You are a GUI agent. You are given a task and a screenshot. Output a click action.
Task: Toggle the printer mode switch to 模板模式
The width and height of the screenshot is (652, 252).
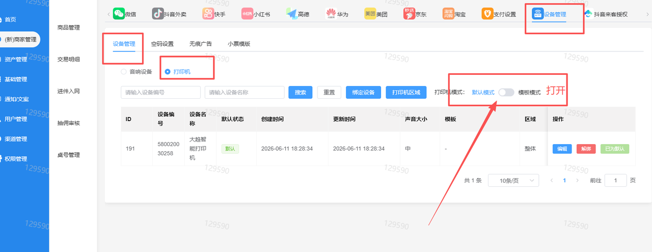click(506, 92)
